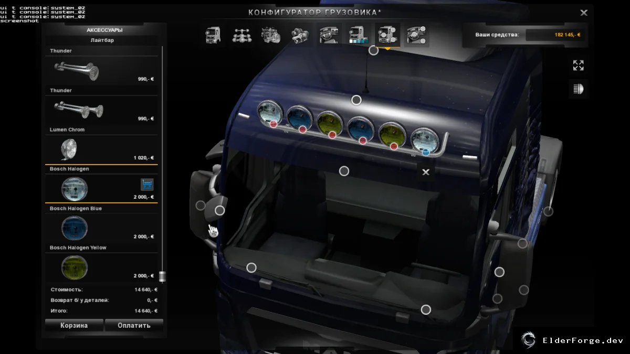Screen dimensions: 630x354
Task: Select the engine category icon
Action: (271, 35)
